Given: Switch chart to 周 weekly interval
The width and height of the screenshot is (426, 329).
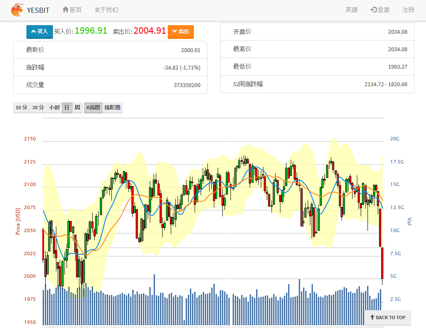Looking at the screenshot, I should (x=77, y=108).
